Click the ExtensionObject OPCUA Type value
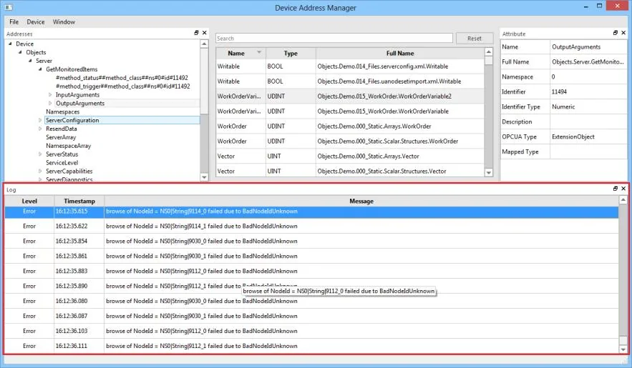The height and width of the screenshot is (368, 632). (589, 136)
